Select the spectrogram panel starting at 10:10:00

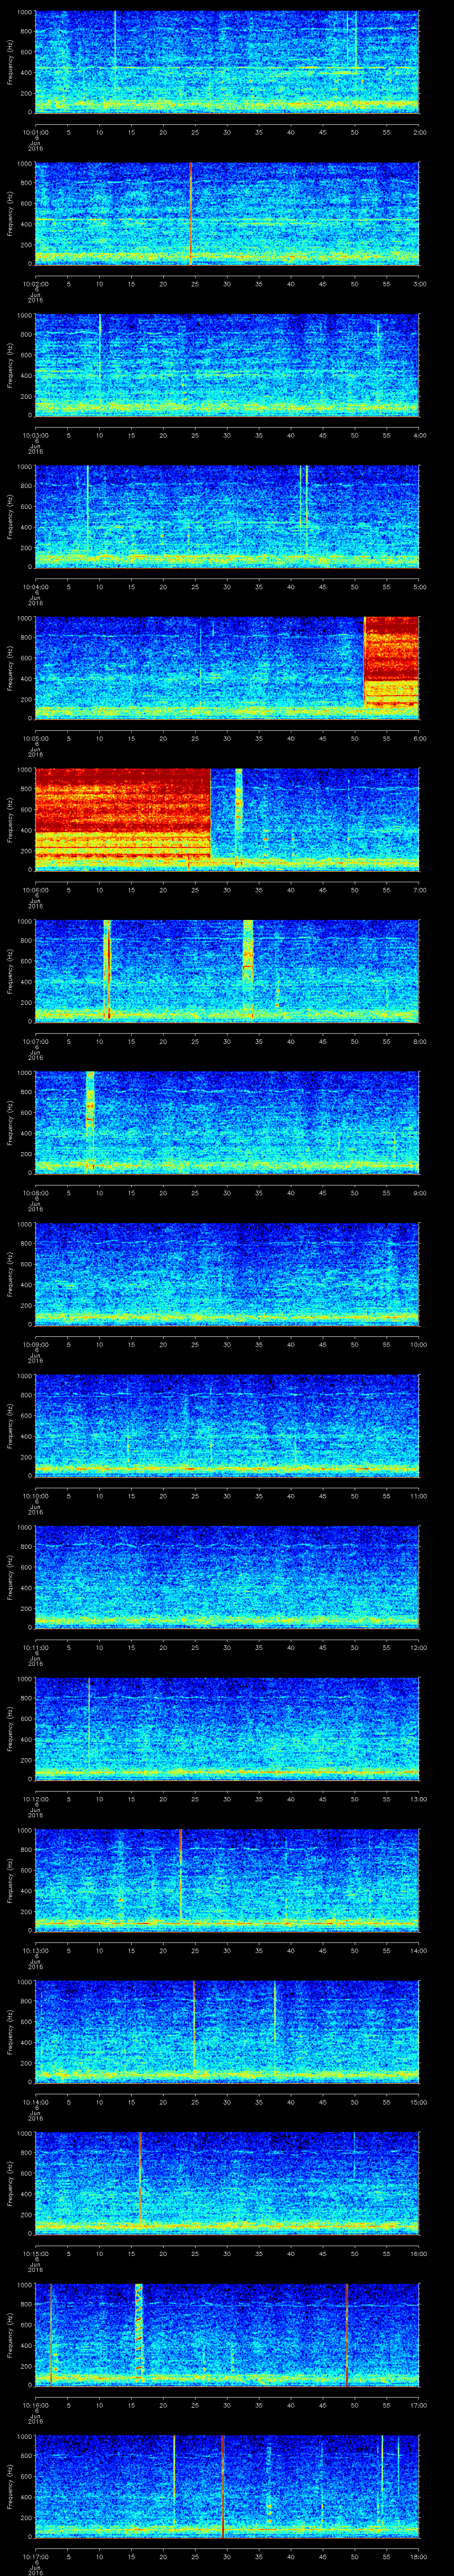pyautogui.click(x=227, y=1426)
